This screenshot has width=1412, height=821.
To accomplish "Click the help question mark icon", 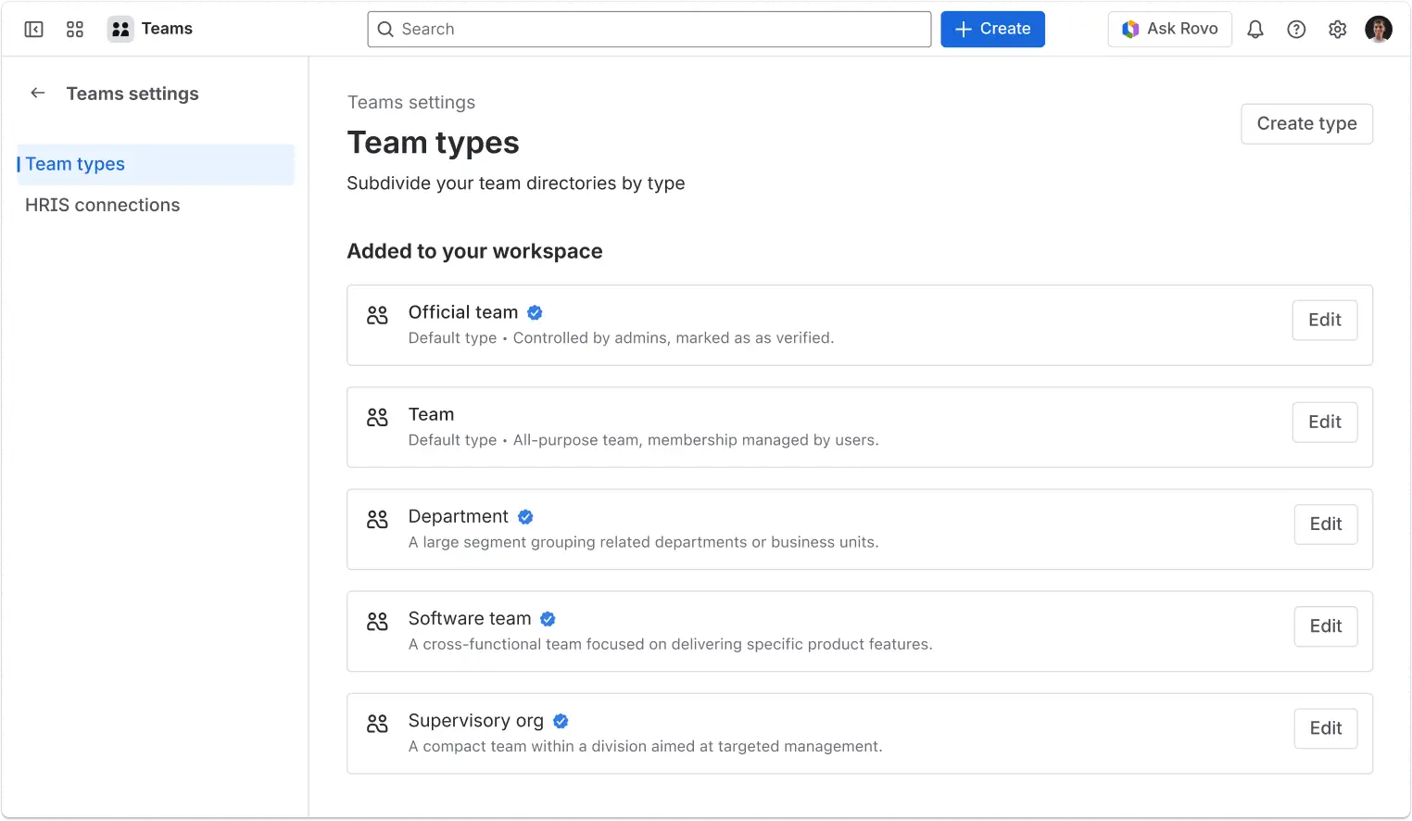I will click(1296, 29).
